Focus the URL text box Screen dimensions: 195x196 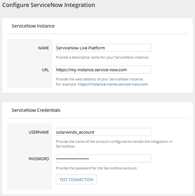(x=103, y=70)
